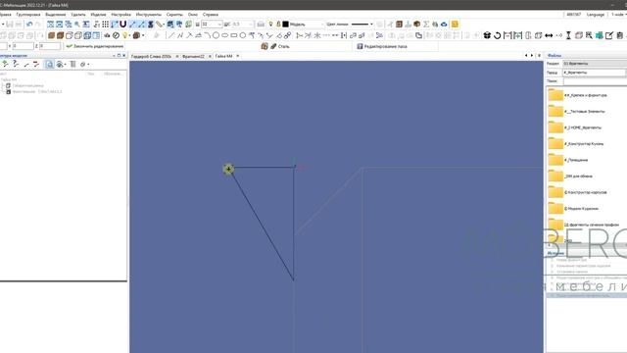The width and height of the screenshot is (627, 353).
Task: Select the rectangle drawing tool
Action: pos(234,35)
